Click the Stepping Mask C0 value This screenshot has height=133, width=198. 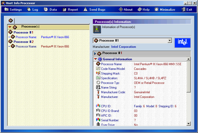pyautogui.click(x=136, y=74)
